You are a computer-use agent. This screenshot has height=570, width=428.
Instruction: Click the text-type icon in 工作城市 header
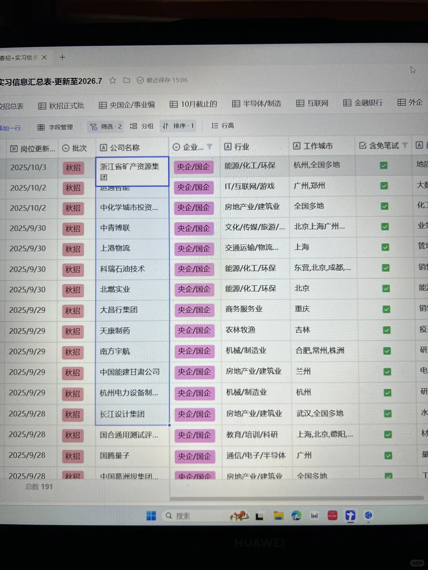(x=297, y=146)
